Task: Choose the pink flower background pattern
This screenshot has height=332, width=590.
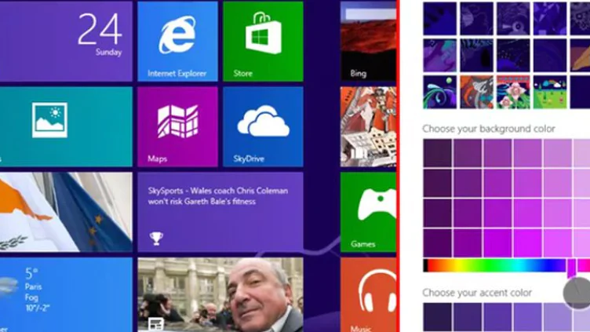Action: (x=513, y=93)
